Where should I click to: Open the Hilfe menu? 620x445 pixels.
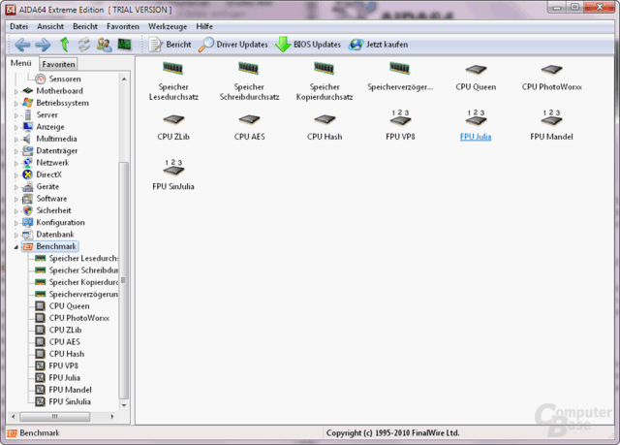tap(204, 26)
